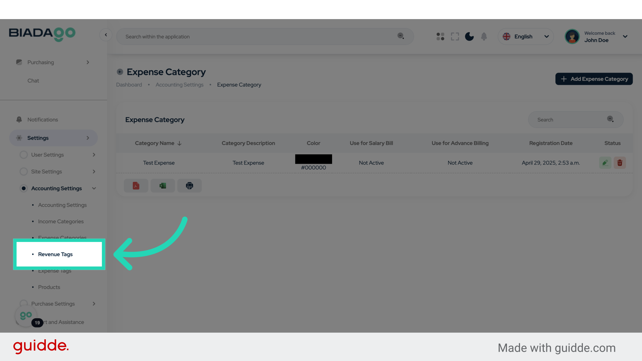Image resolution: width=642 pixels, height=361 pixels.
Task: Expand the Purchasing section
Action: [88, 62]
